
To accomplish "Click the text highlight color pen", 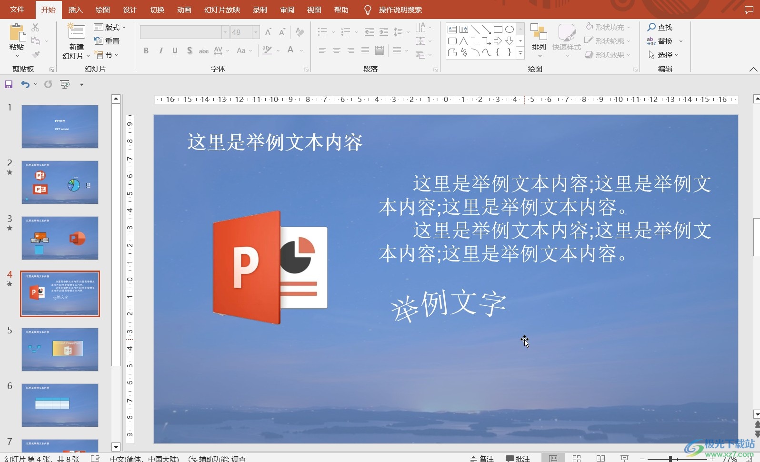I will pyautogui.click(x=267, y=50).
